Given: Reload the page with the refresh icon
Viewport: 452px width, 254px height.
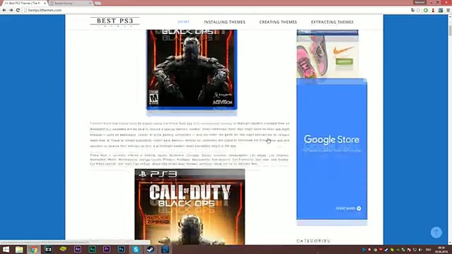Looking at the screenshot, I should click(x=18, y=10).
